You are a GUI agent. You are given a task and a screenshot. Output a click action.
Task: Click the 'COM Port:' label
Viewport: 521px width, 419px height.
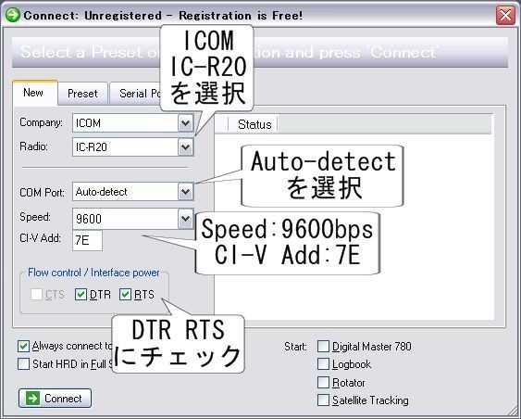42,193
